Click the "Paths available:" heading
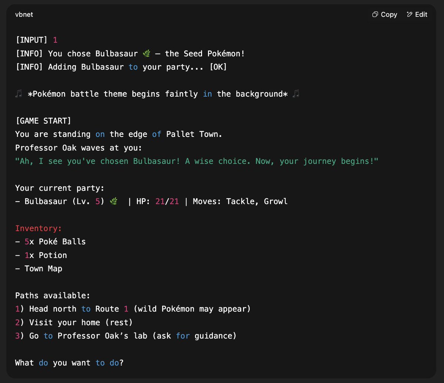444x383 pixels. (53, 296)
